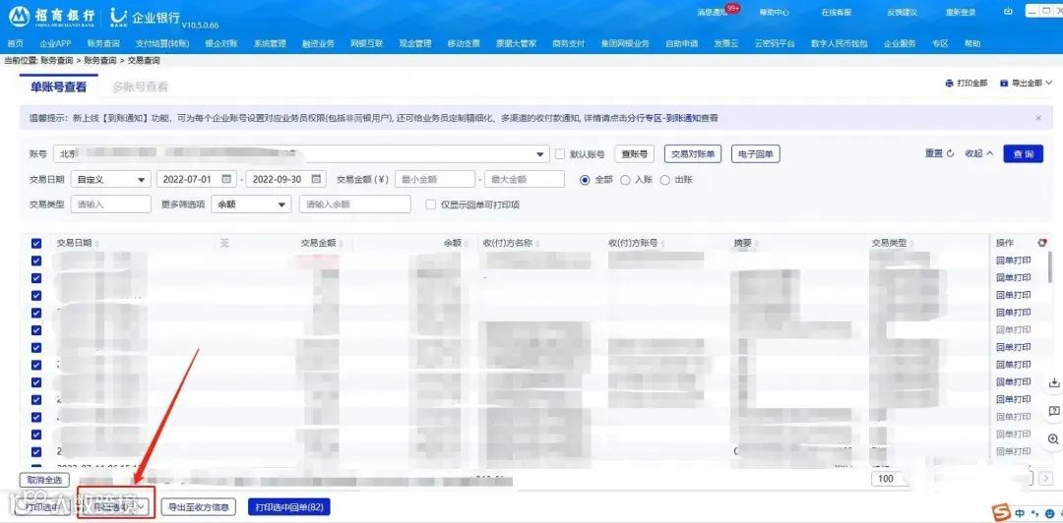This screenshot has height=523, width=1063.
Task: Click the 最小金额 input field
Action: pos(435,179)
